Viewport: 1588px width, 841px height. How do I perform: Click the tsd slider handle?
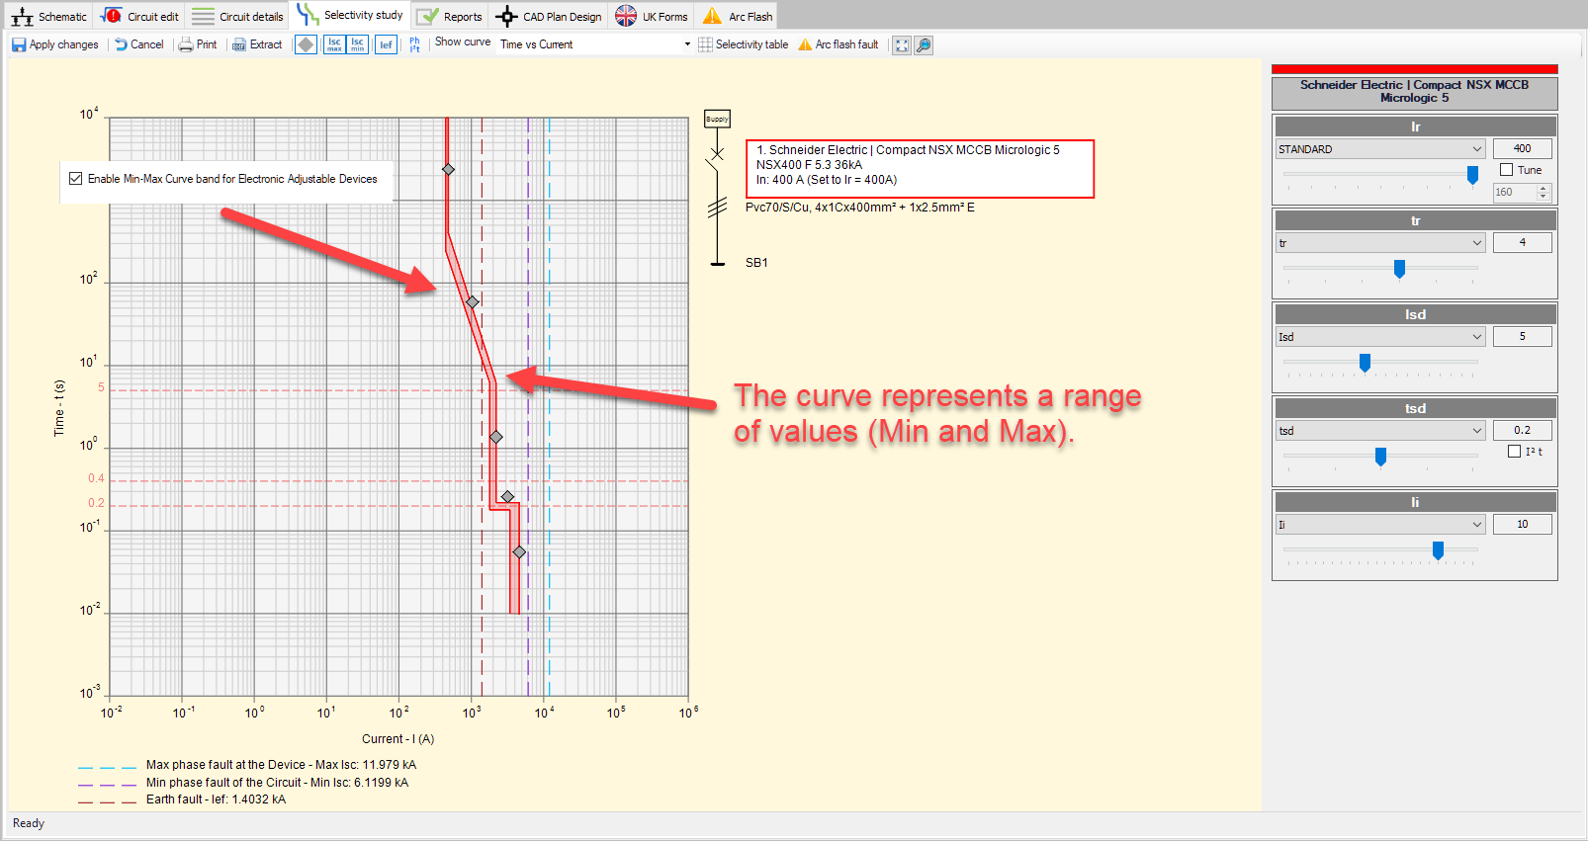click(1380, 457)
